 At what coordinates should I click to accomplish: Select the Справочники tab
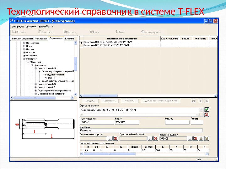56,38
